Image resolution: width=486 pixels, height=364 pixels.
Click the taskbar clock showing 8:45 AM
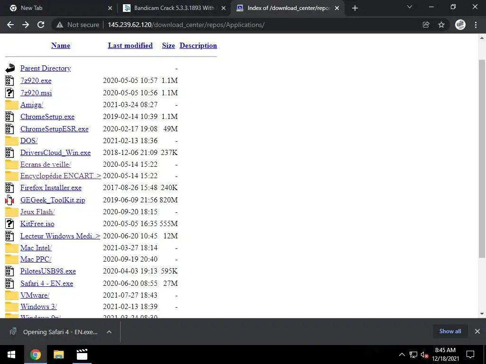(x=445, y=355)
